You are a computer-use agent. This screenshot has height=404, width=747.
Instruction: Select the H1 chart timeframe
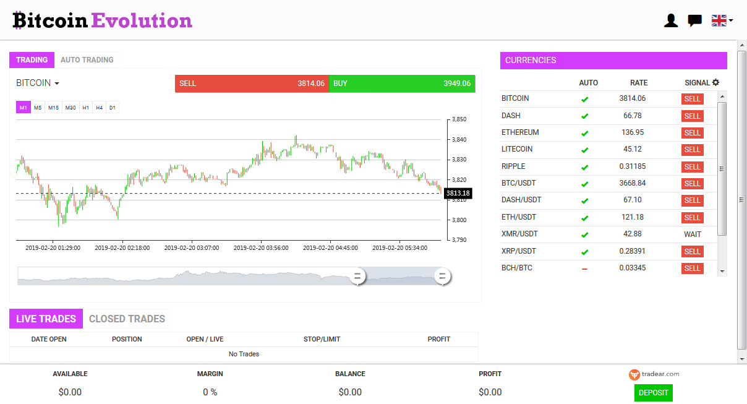click(85, 107)
